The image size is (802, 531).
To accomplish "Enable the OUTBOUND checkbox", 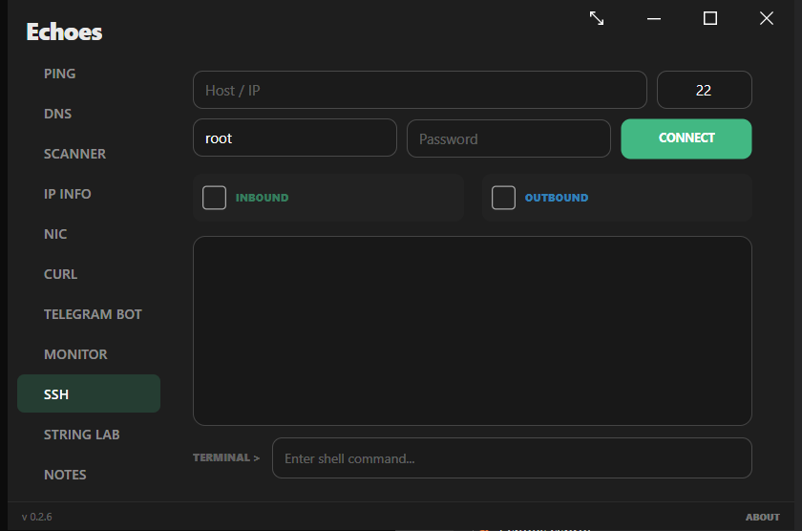I will point(503,198).
